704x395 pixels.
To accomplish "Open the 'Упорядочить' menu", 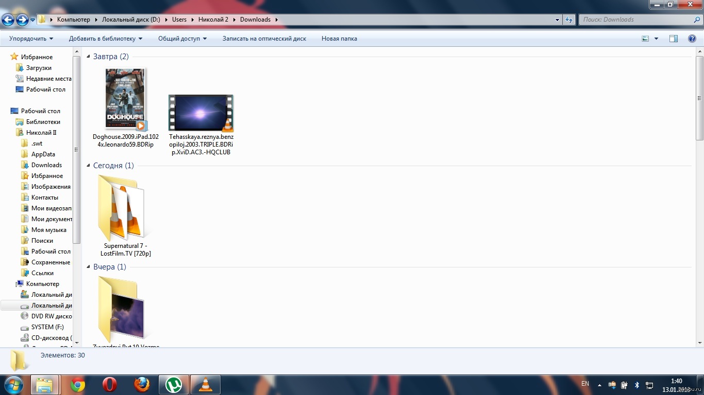I will 31,39.
